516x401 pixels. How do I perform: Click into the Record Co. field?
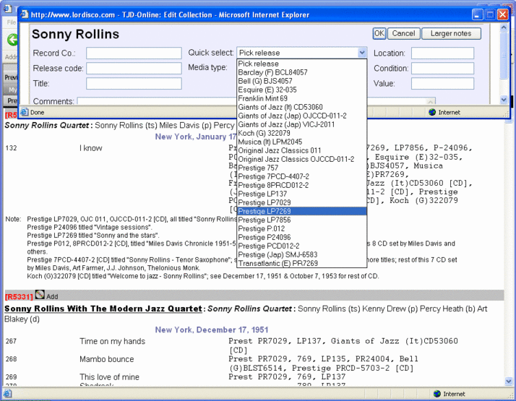click(134, 53)
